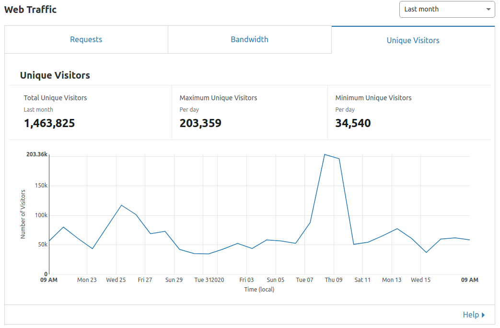This screenshot has width=500, height=328.
Task: Click Per day under Maximum Unique Visitors
Action: tap(189, 110)
